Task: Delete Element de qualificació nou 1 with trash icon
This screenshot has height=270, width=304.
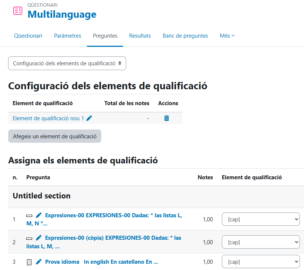Action: (166, 118)
